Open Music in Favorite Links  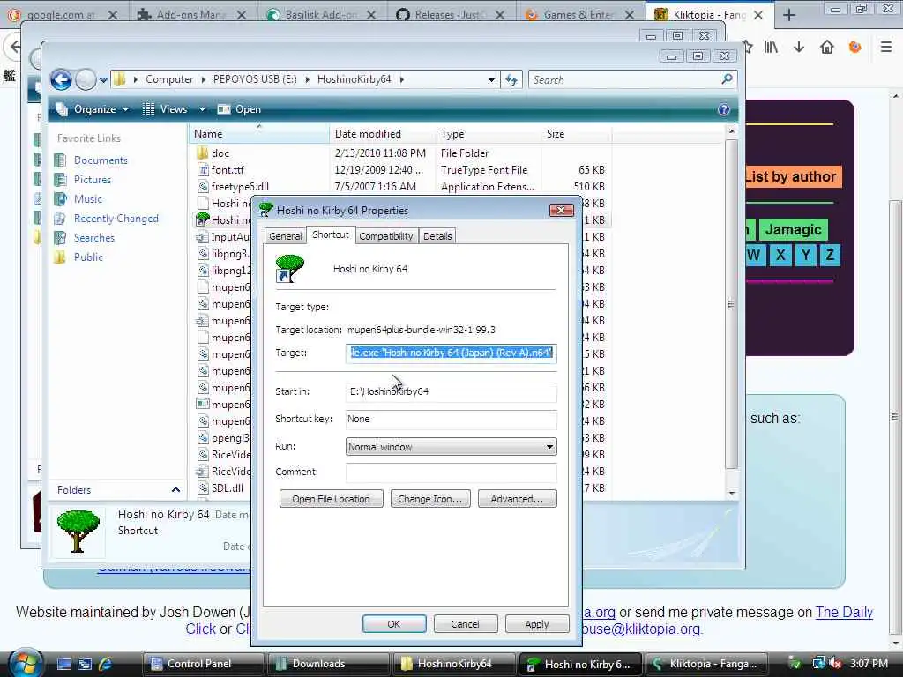click(x=87, y=199)
